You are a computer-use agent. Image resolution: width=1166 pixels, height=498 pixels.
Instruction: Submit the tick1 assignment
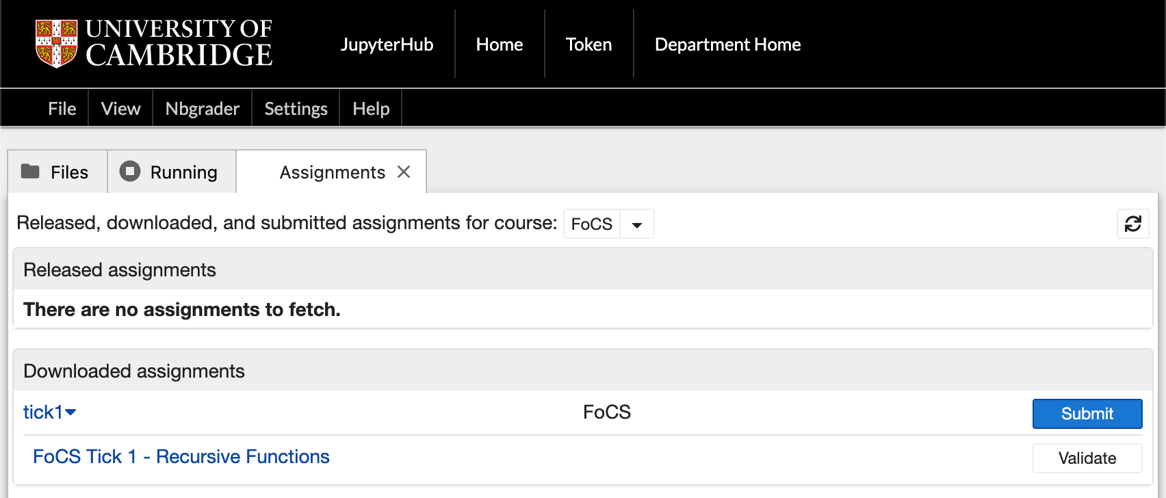coord(1087,414)
